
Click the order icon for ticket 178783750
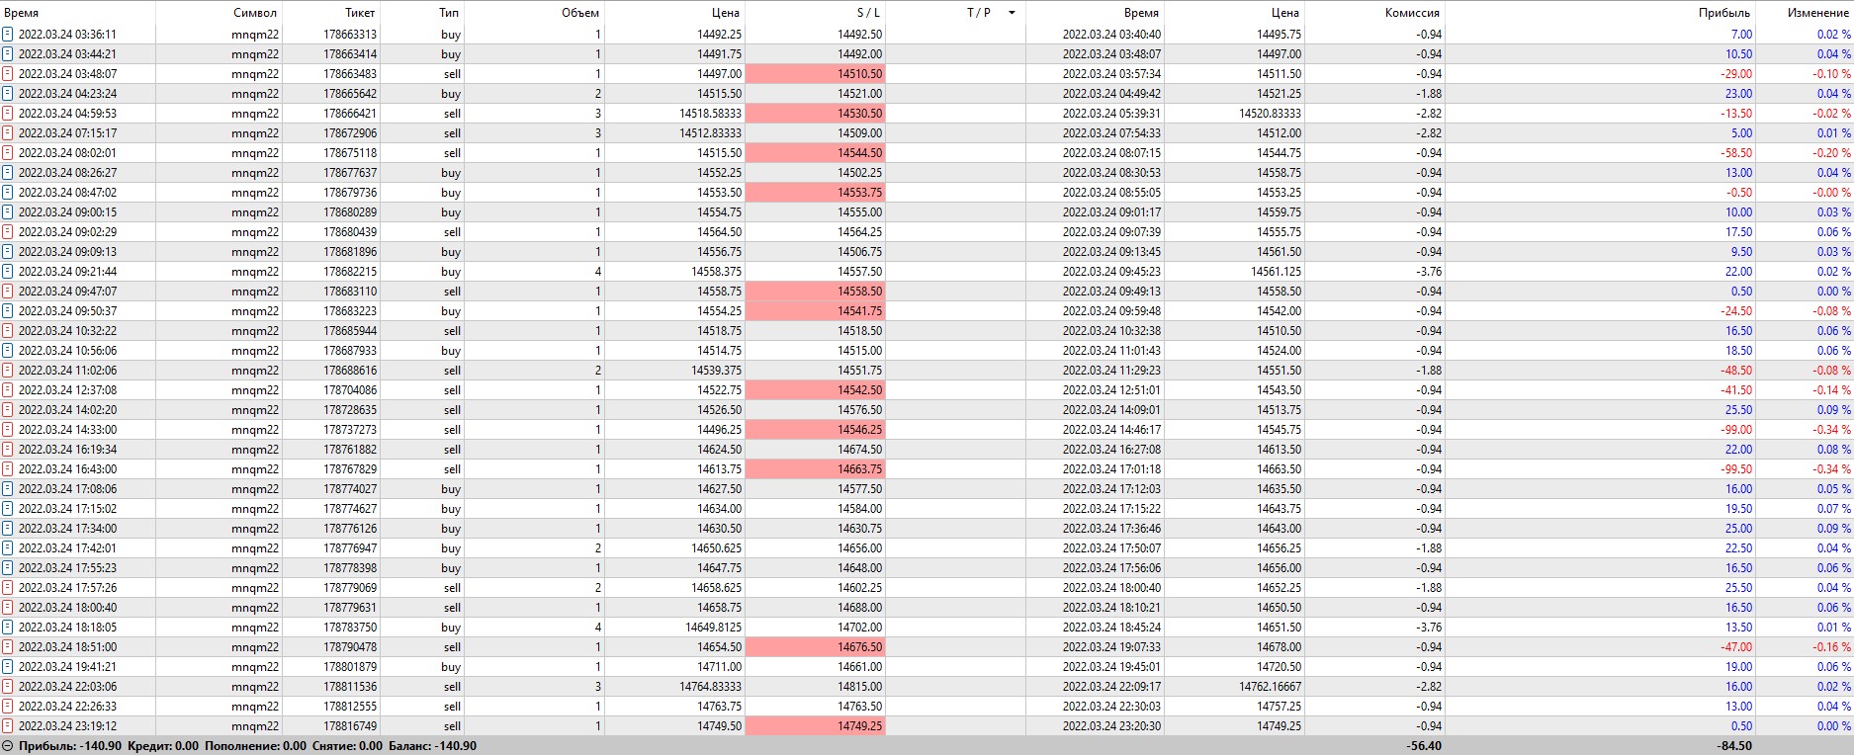click(x=8, y=628)
